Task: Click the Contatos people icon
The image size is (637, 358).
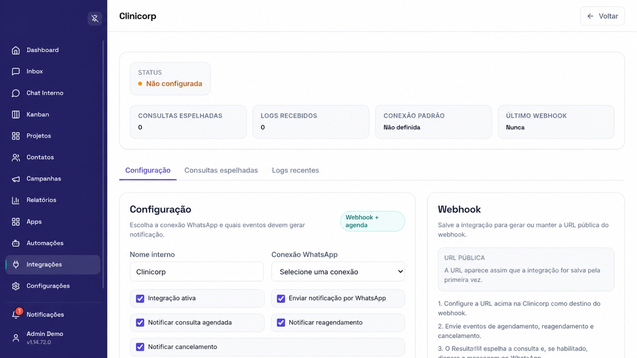Action: point(16,157)
